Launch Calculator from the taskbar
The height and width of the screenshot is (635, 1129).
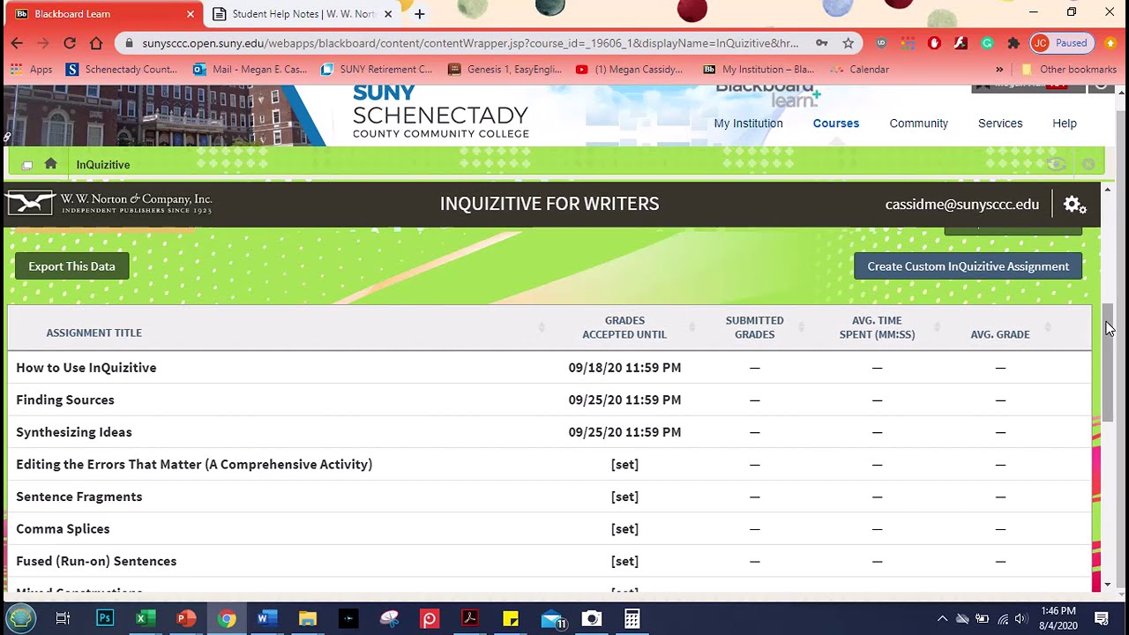click(x=632, y=618)
